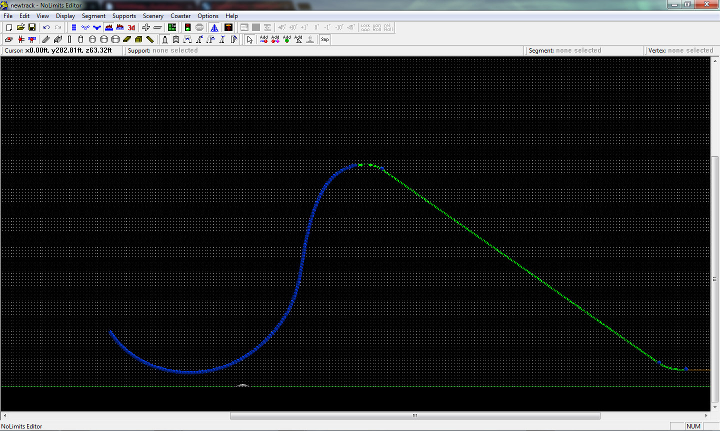Toggle the Snp snap button
This screenshot has width=720, height=431.
(x=325, y=40)
